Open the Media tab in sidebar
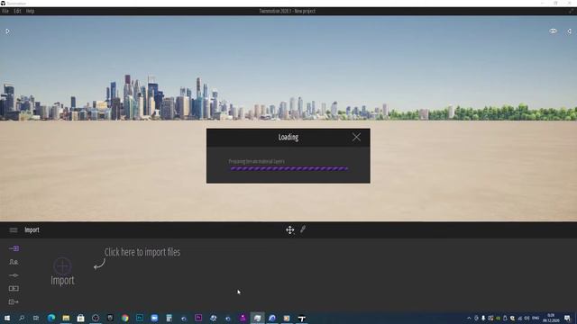The height and width of the screenshot is (324, 577). 14,288
